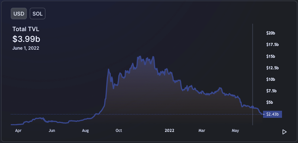Click the 2022 x-axis label
This screenshot has height=143, width=298.
click(169, 130)
